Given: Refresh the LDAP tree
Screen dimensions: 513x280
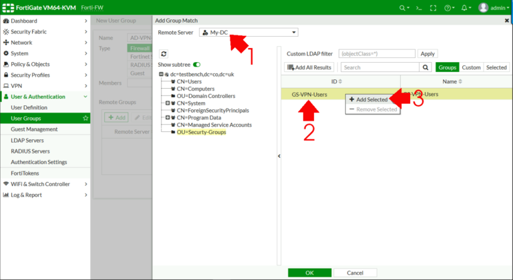Looking at the screenshot, I should [x=164, y=54].
